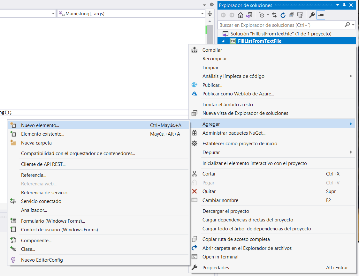Select Clase... in the Agregar submenu
Image resolution: width=359 pixels, height=276 pixels.
pyautogui.click(x=28, y=249)
